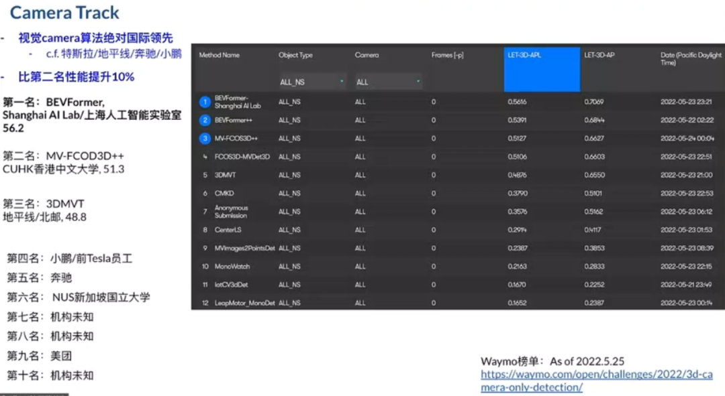The height and width of the screenshot is (396, 725).
Task: Select the IotCV3dDet method name
Action: pos(231,285)
